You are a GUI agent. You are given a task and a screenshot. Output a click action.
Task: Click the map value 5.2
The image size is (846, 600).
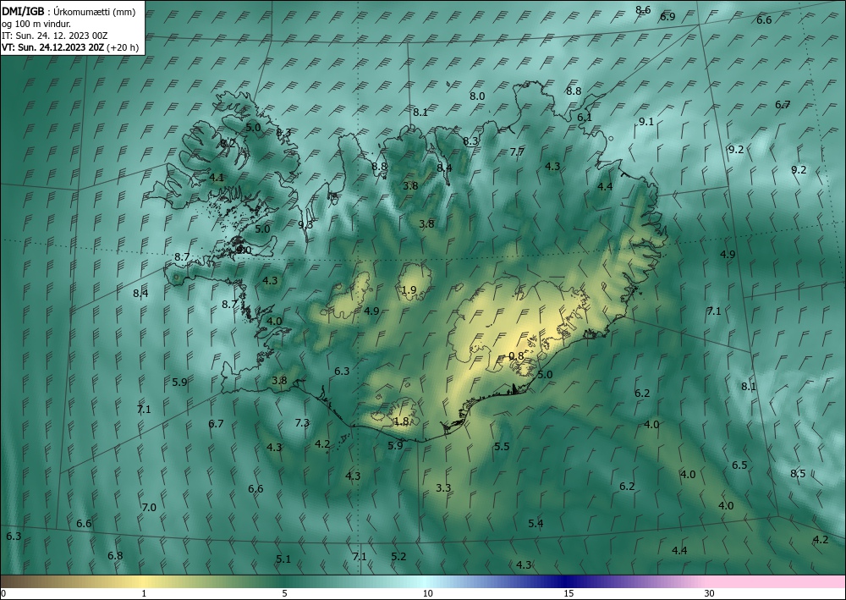398,556
